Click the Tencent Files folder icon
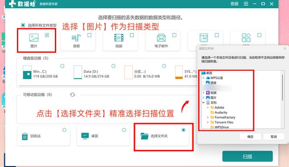This screenshot has width=289, height=167. click(x=212, y=122)
